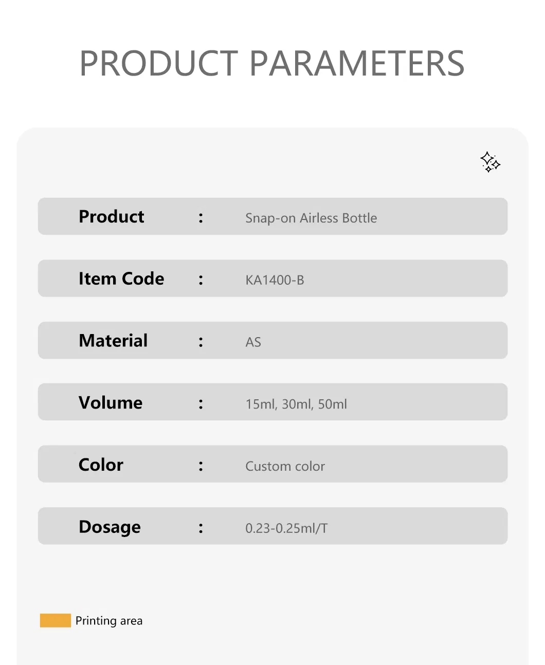Click the "Snap-on Airless Bottle" value
The image size is (545, 665).
[311, 218]
